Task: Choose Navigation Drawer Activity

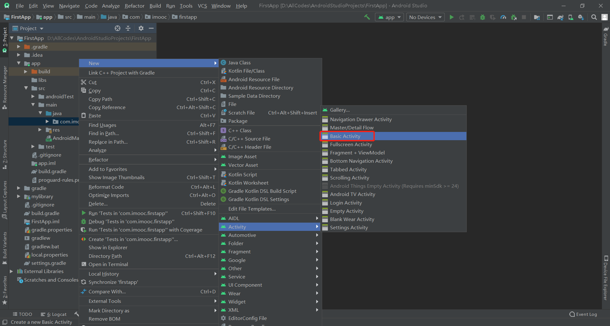Action: tap(393, 119)
